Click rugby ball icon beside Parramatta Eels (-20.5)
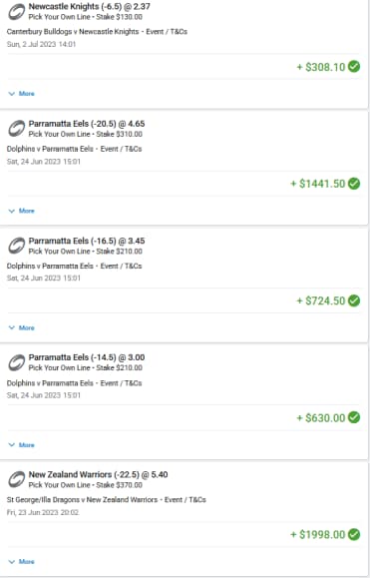Viewport: 370px width, 578px height. [17, 129]
